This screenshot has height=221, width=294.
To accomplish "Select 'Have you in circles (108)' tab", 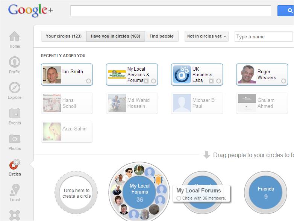I will coord(115,36).
